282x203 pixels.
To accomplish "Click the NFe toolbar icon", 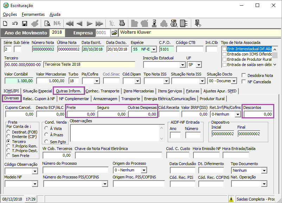I will (x=57, y=24).
